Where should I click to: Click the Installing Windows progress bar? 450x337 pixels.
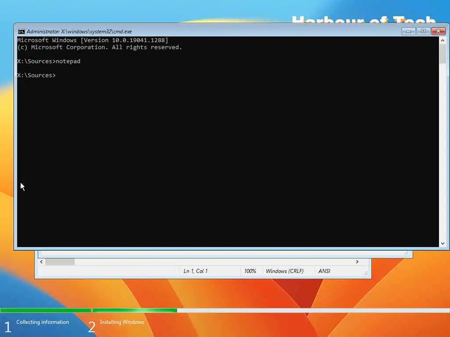click(x=271, y=311)
